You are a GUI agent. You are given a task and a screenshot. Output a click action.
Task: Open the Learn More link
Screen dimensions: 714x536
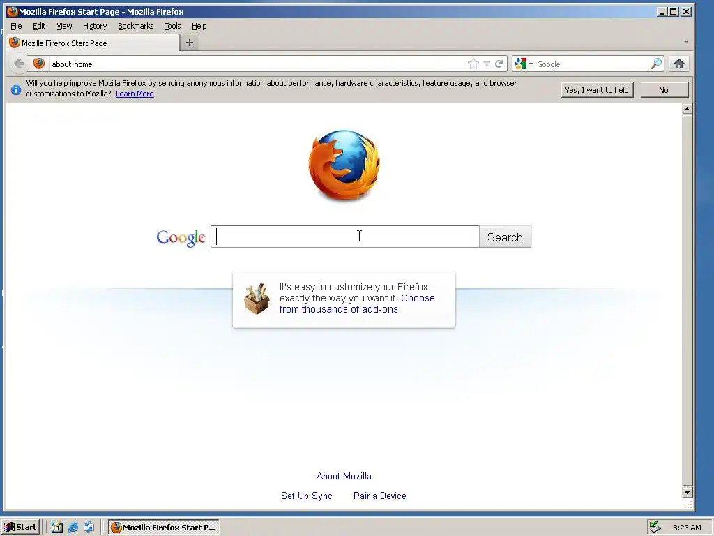135,94
